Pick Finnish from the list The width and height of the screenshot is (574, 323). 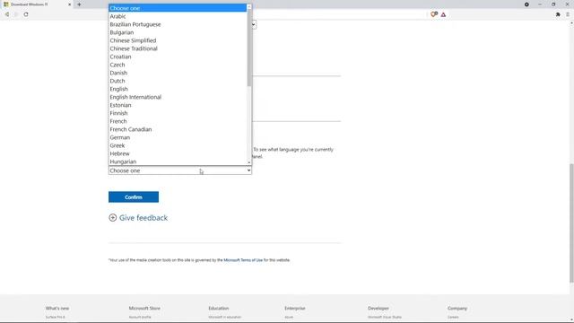(x=178, y=113)
